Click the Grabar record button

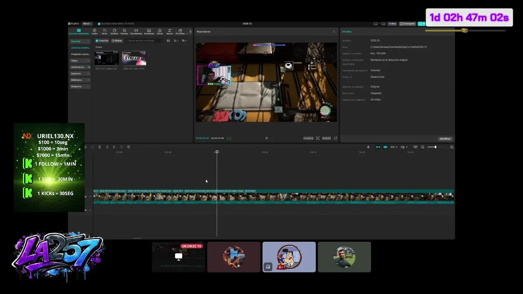point(117,40)
